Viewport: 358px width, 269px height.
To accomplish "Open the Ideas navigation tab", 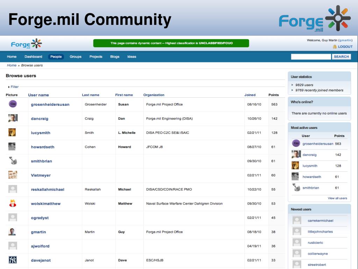I will pyautogui.click(x=132, y=57).
